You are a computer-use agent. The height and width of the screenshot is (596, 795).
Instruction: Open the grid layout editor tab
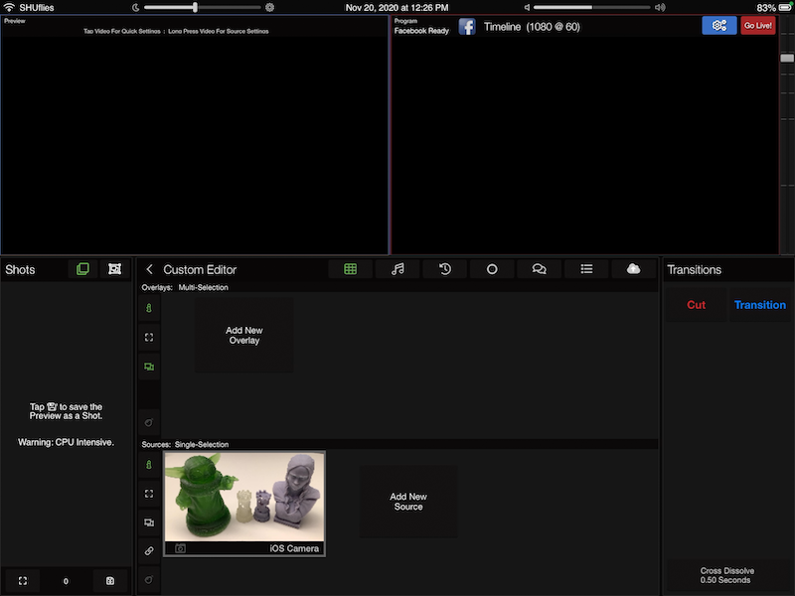tap(350, 269)
